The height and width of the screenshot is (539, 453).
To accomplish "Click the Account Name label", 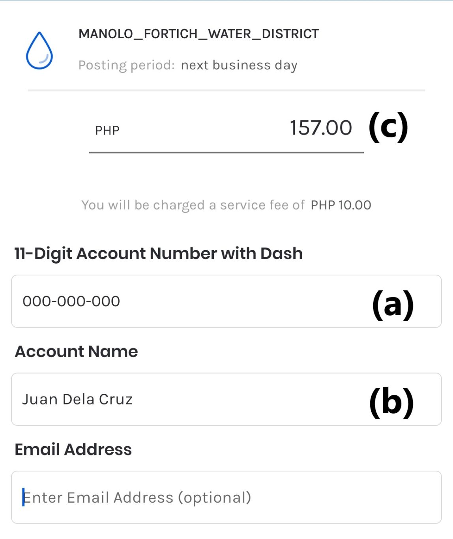I will (76, 351).
